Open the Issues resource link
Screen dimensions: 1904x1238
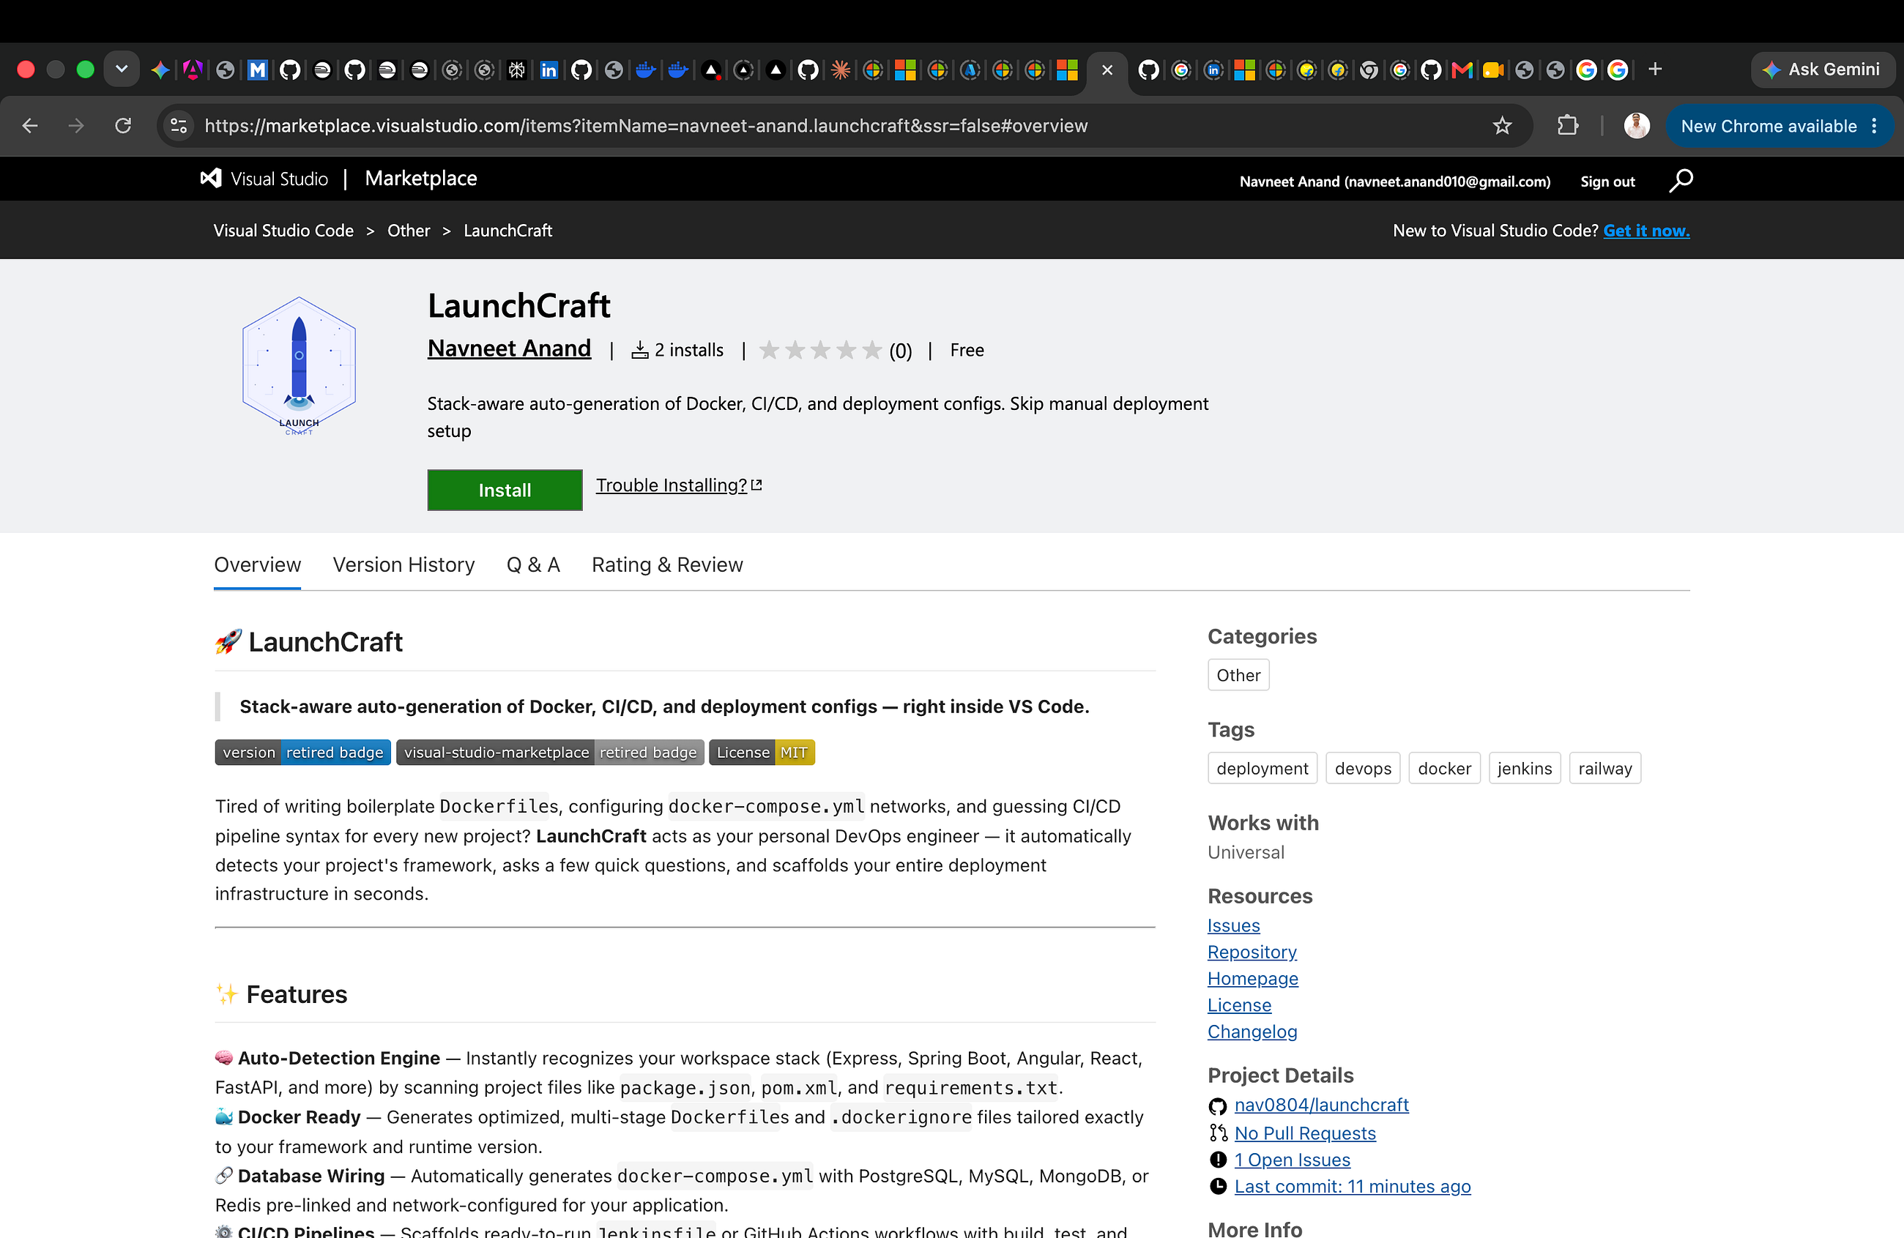click(x=1234, y=925)
